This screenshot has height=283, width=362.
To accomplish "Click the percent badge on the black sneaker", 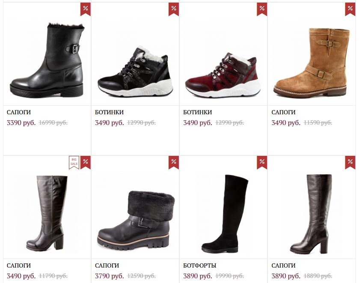I will pyautogui.click(x=174, y=9).
